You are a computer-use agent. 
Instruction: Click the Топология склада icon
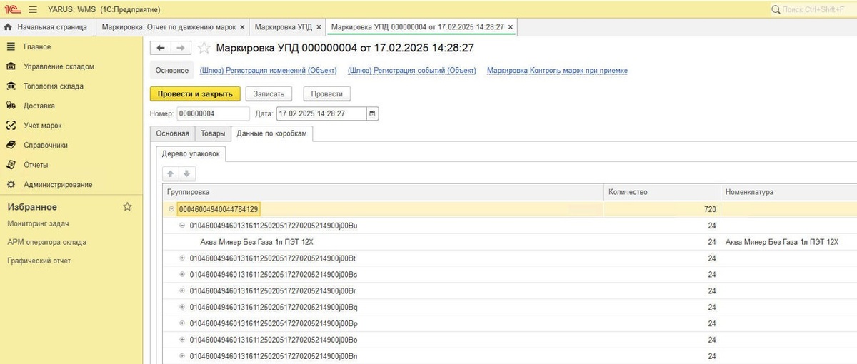click(x=11, y=86)
